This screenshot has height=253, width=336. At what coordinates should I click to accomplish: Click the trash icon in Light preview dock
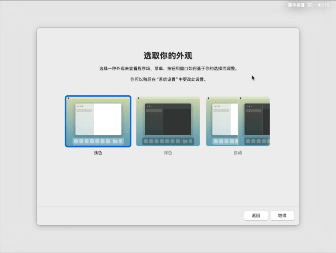[120, 141]
